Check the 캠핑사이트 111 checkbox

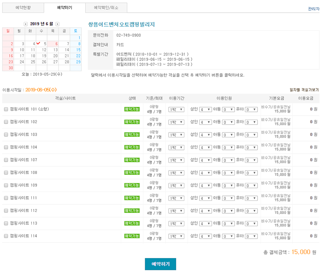(x=6, y=198)
